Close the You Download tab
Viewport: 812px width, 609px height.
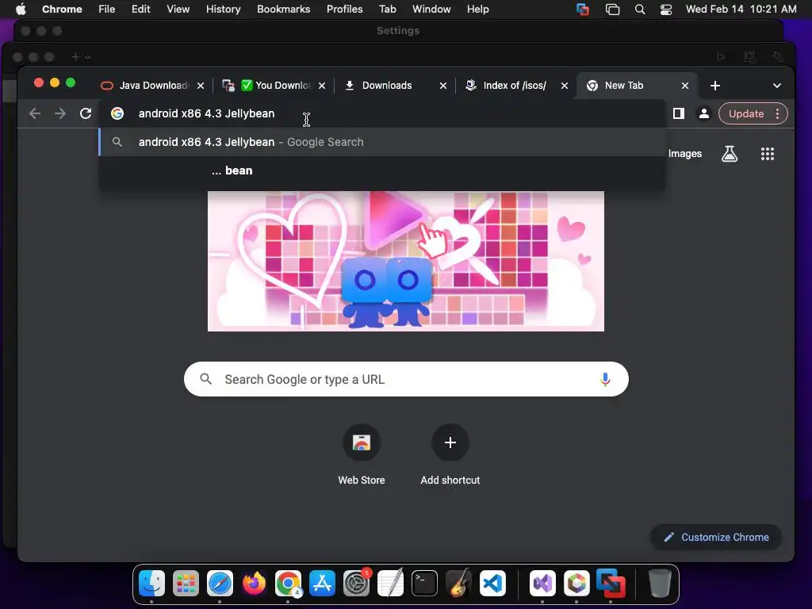tap(322, 86)
